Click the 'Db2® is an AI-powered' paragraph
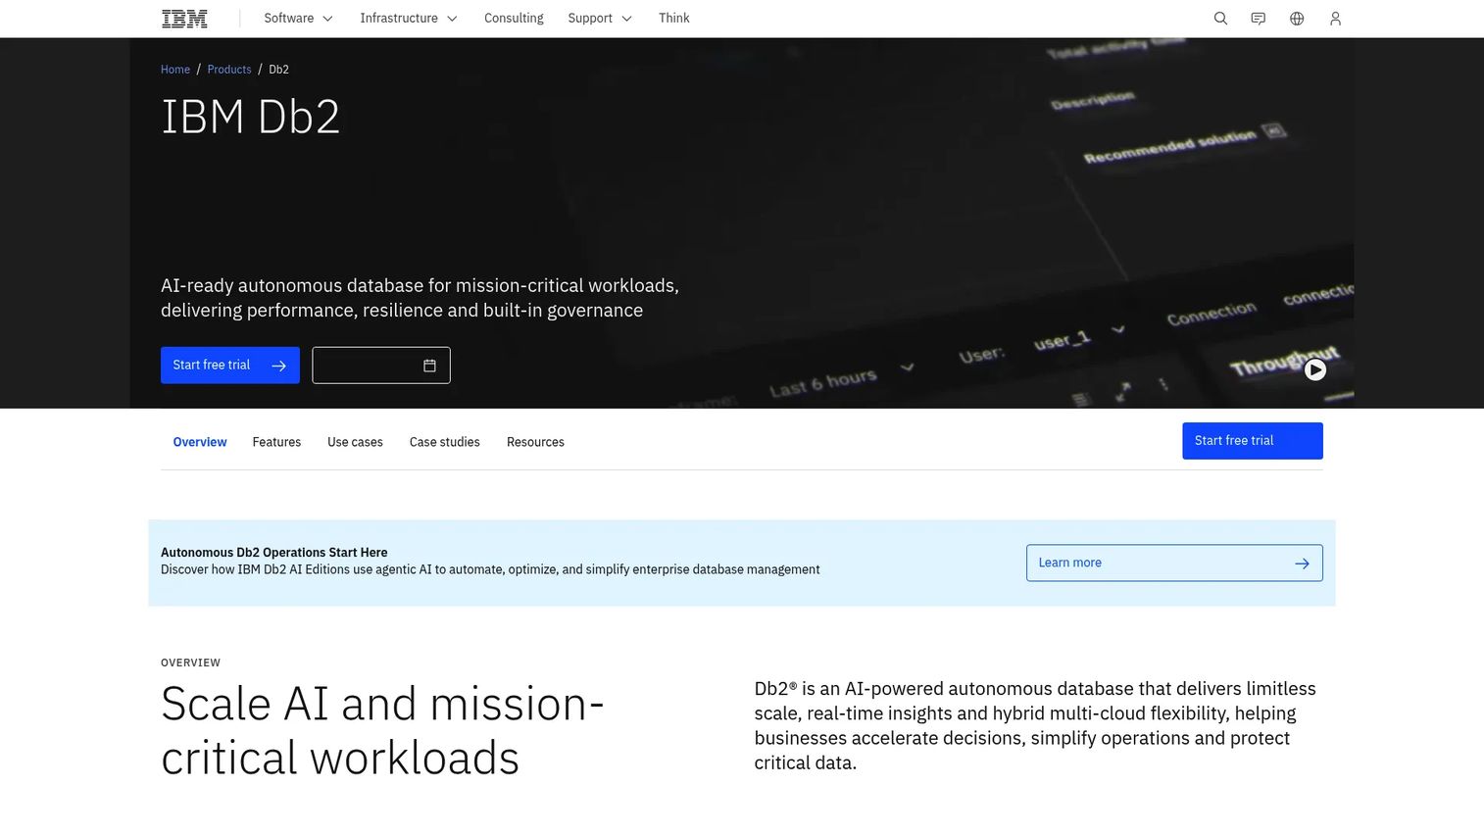 (1035, 725)
